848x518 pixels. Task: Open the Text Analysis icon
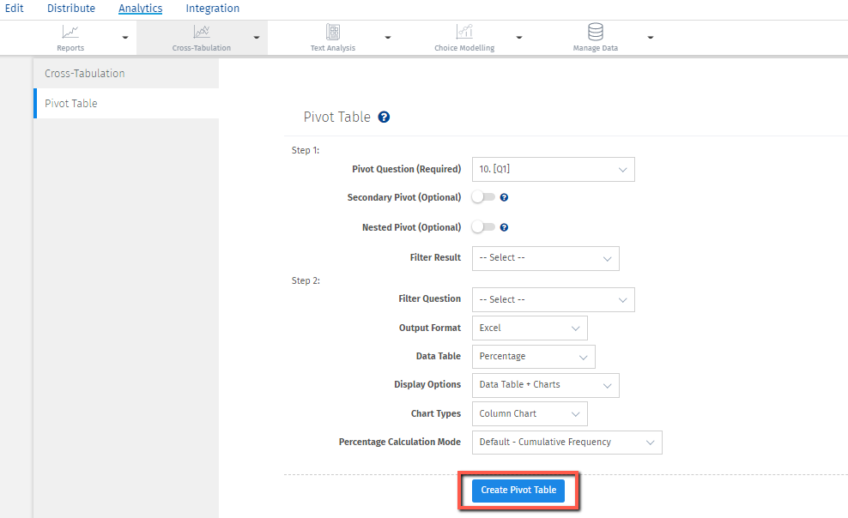(x=333, y=33)
